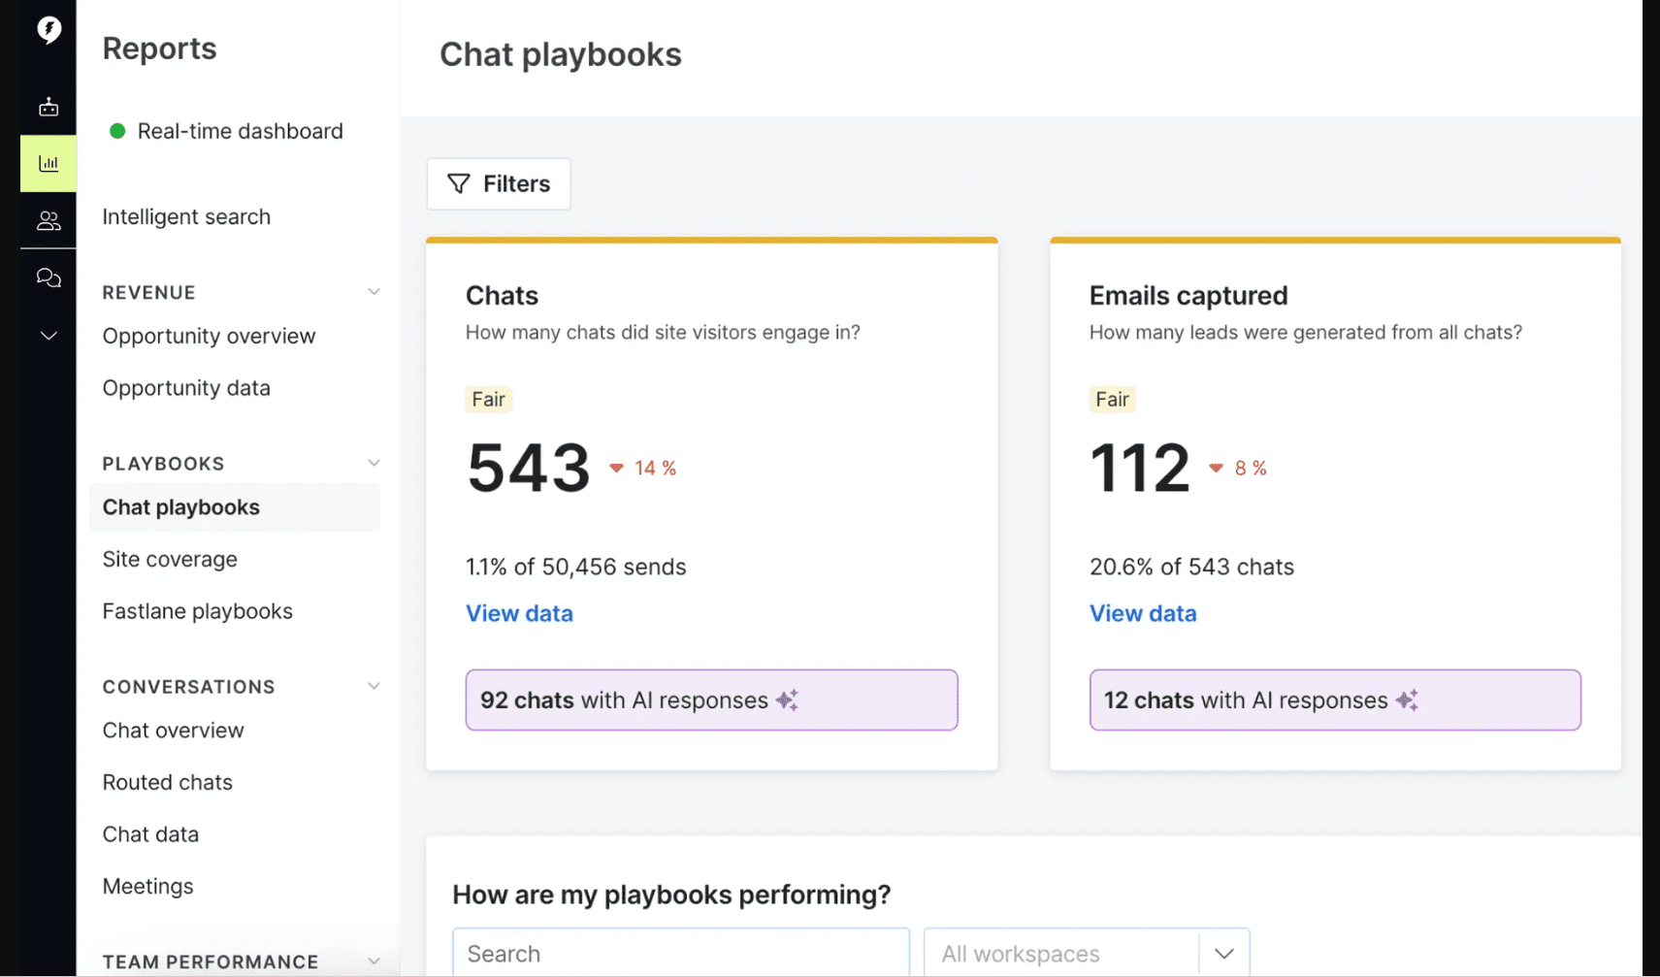
Task: Open the All workspaces dropdown
Action: tap(1224, 952)
